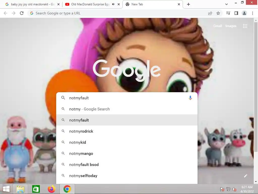Open the Gmail link
The height and width of the screenshot is (194, 258).
pyautogui.click(x=217, y=26)
